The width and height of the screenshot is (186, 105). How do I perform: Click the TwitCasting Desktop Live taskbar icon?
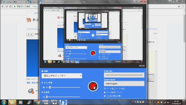click(x=63, y=102)
